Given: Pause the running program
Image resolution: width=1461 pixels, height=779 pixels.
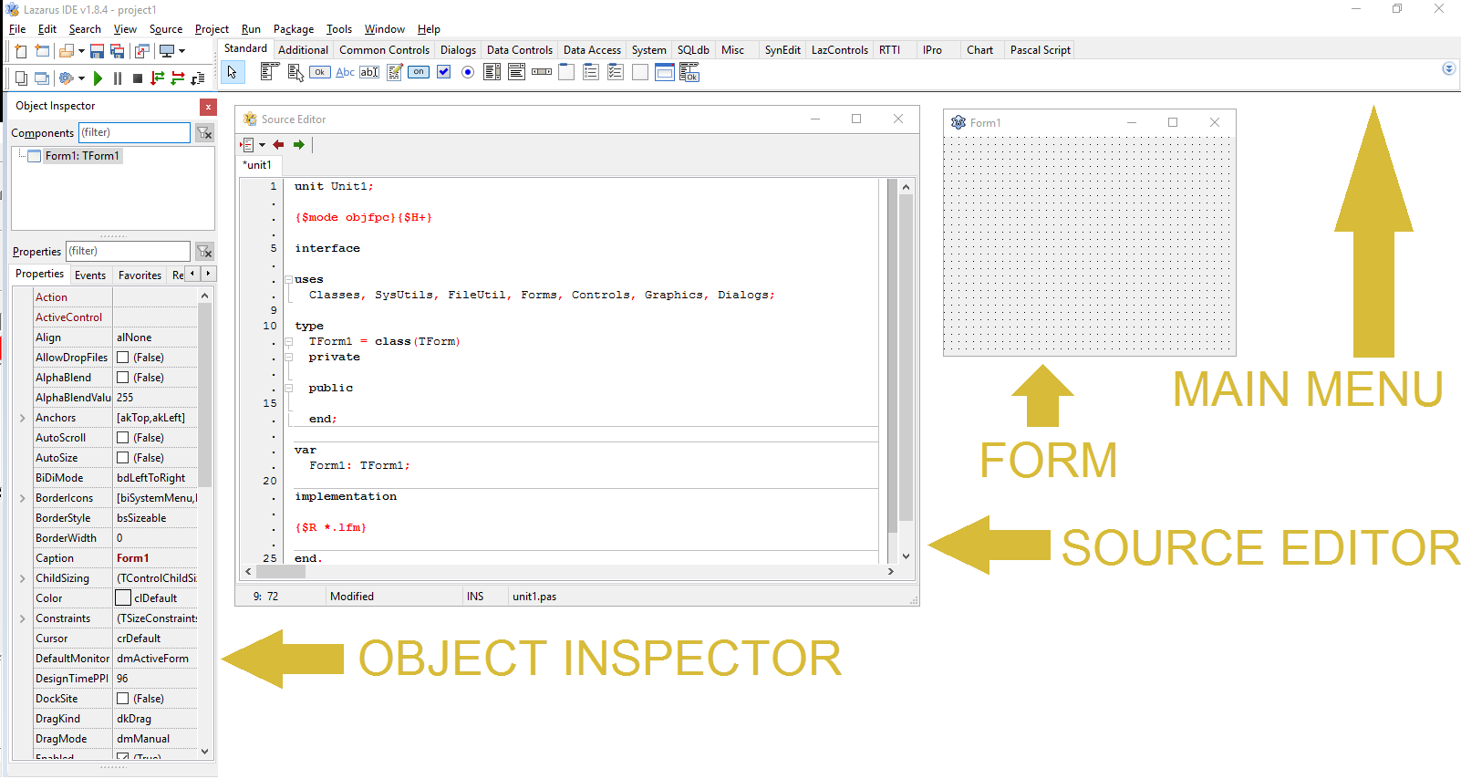Looking at the screenshot, I should 118,78.
